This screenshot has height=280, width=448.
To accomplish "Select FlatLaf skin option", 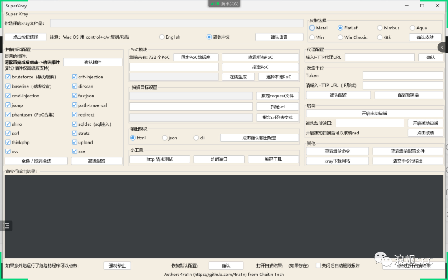I will coord(340,28).
